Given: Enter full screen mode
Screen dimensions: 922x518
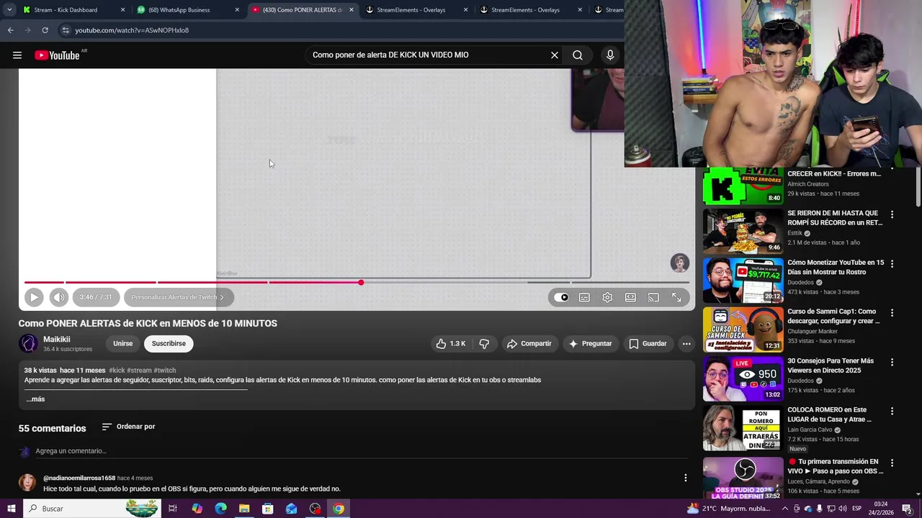Looking at the screenshot, I should [676, 297].
